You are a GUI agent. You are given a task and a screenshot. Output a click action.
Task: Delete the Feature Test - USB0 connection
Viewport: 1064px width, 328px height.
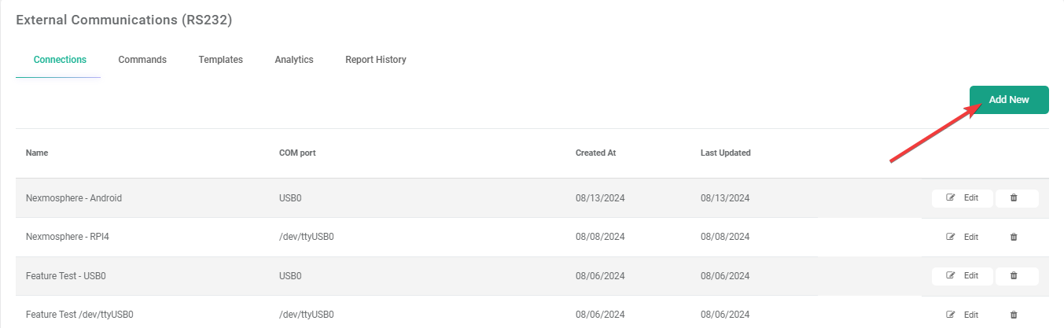click(1013, 276)
